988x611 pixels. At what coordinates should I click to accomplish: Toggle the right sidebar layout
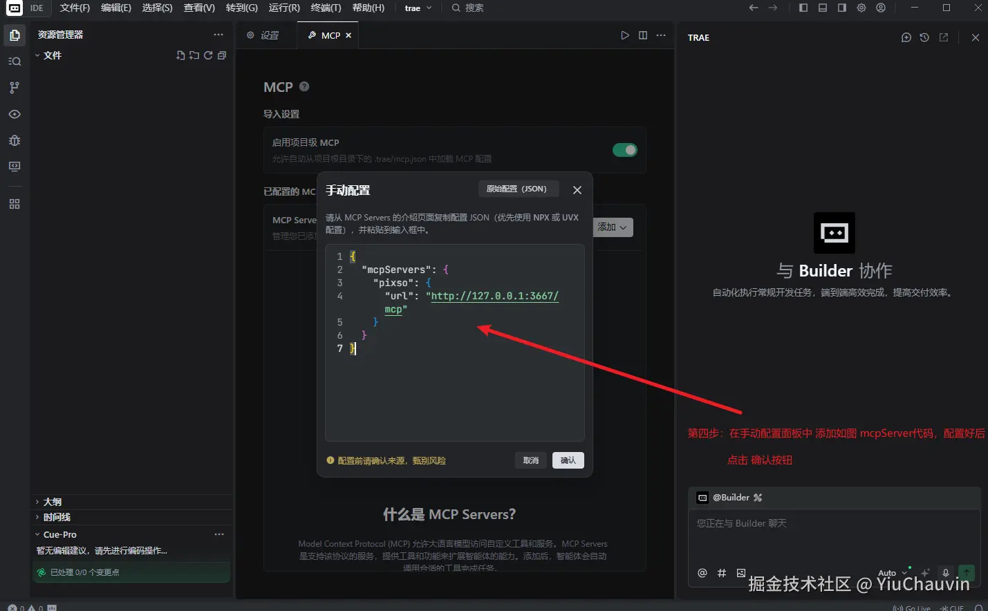842,8
